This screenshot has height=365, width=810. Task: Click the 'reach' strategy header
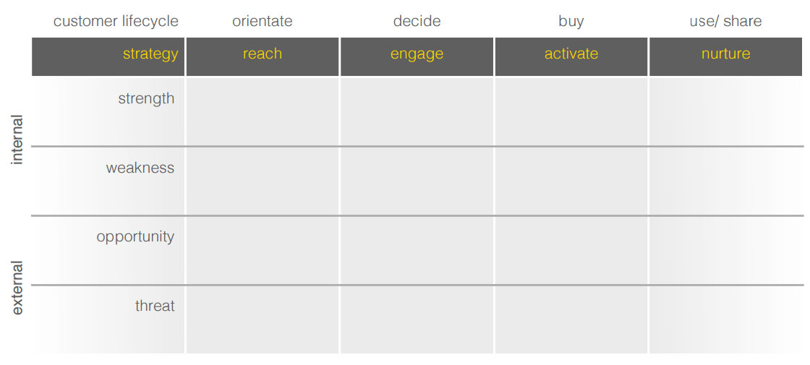tap(263, 54)
